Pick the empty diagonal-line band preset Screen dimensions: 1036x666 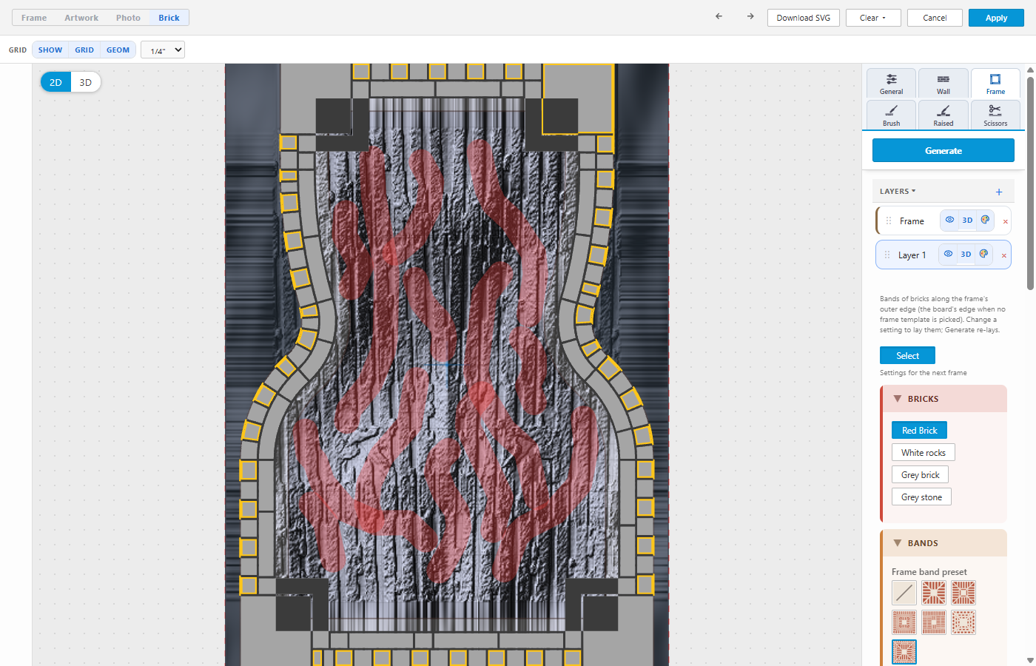904,593
